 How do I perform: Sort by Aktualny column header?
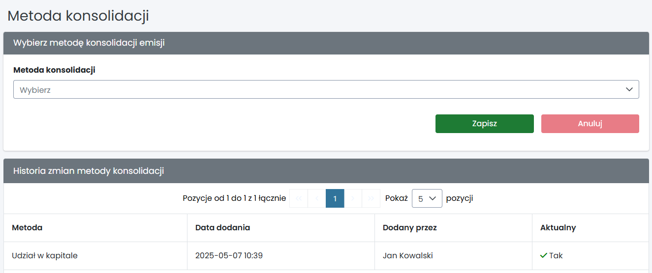[x=558, y=228]
